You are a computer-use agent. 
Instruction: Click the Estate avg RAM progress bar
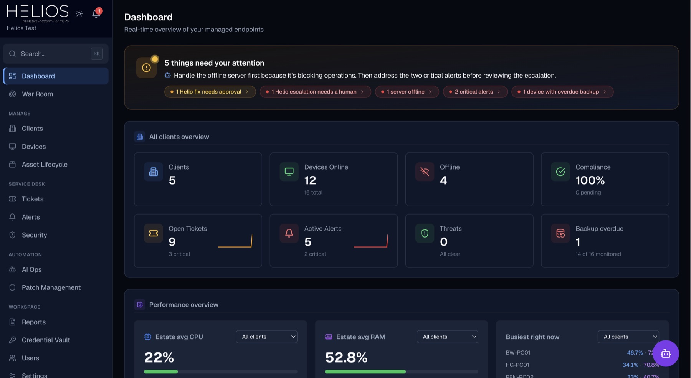[x=402, y=372]
